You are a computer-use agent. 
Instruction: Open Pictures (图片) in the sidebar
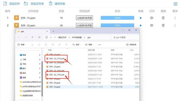pyautogui.click(x=23, y=68)
